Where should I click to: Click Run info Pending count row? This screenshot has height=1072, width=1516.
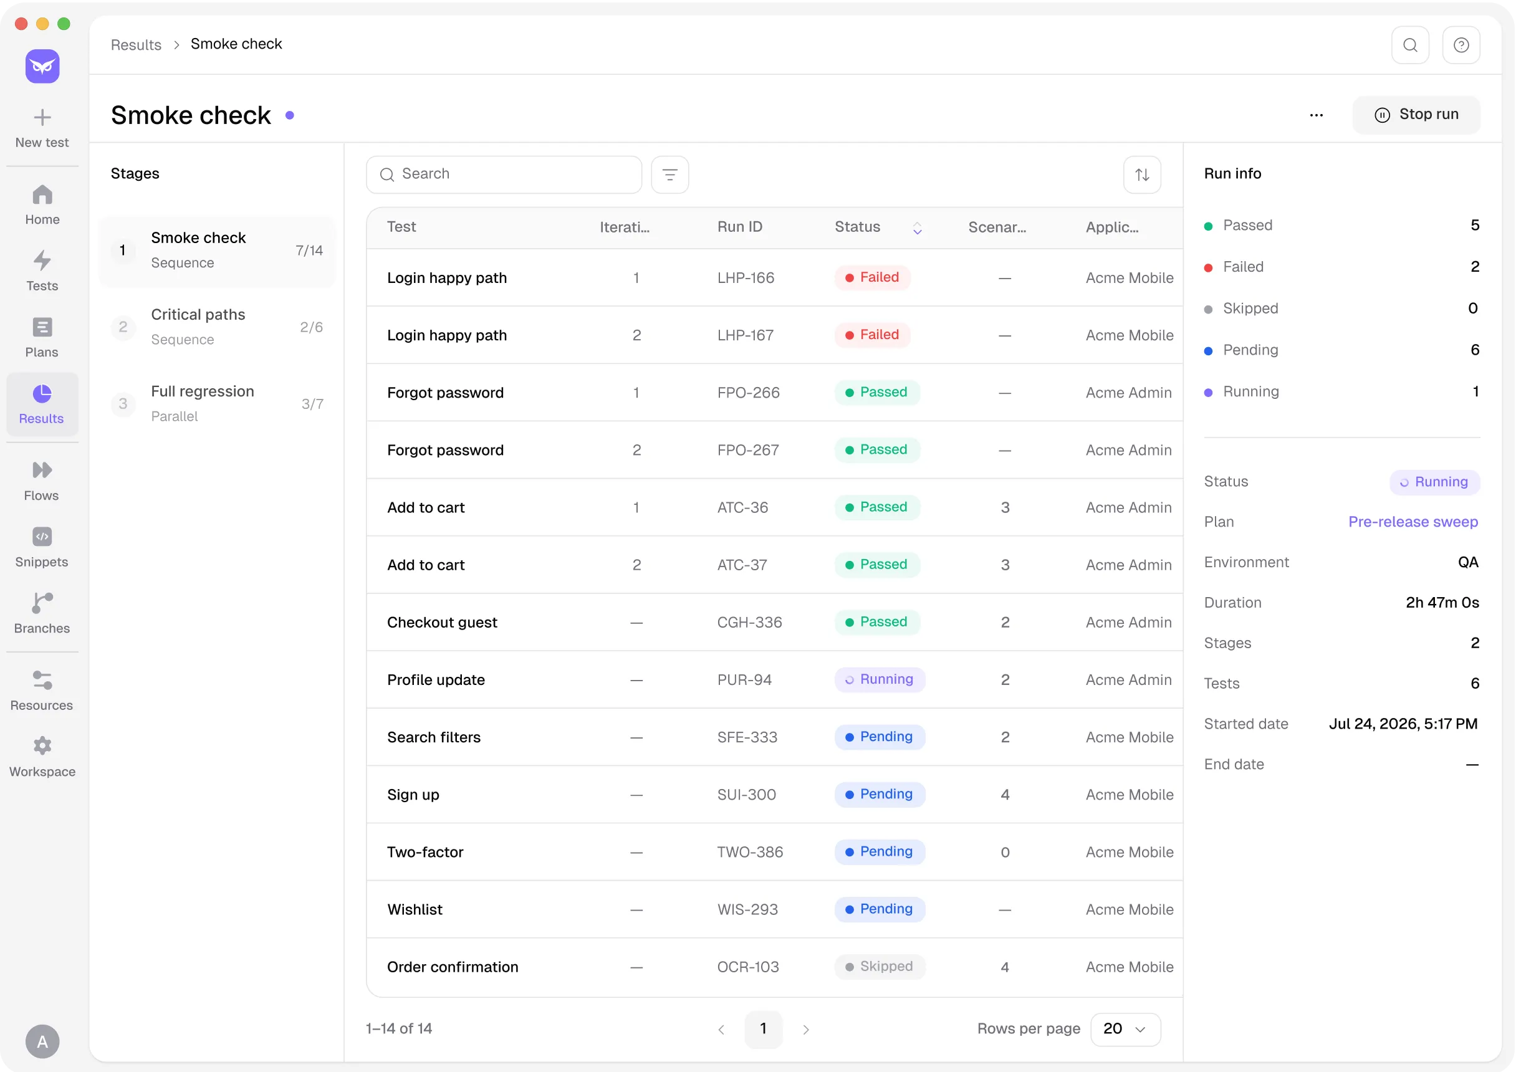click(x=1341, y=350)
